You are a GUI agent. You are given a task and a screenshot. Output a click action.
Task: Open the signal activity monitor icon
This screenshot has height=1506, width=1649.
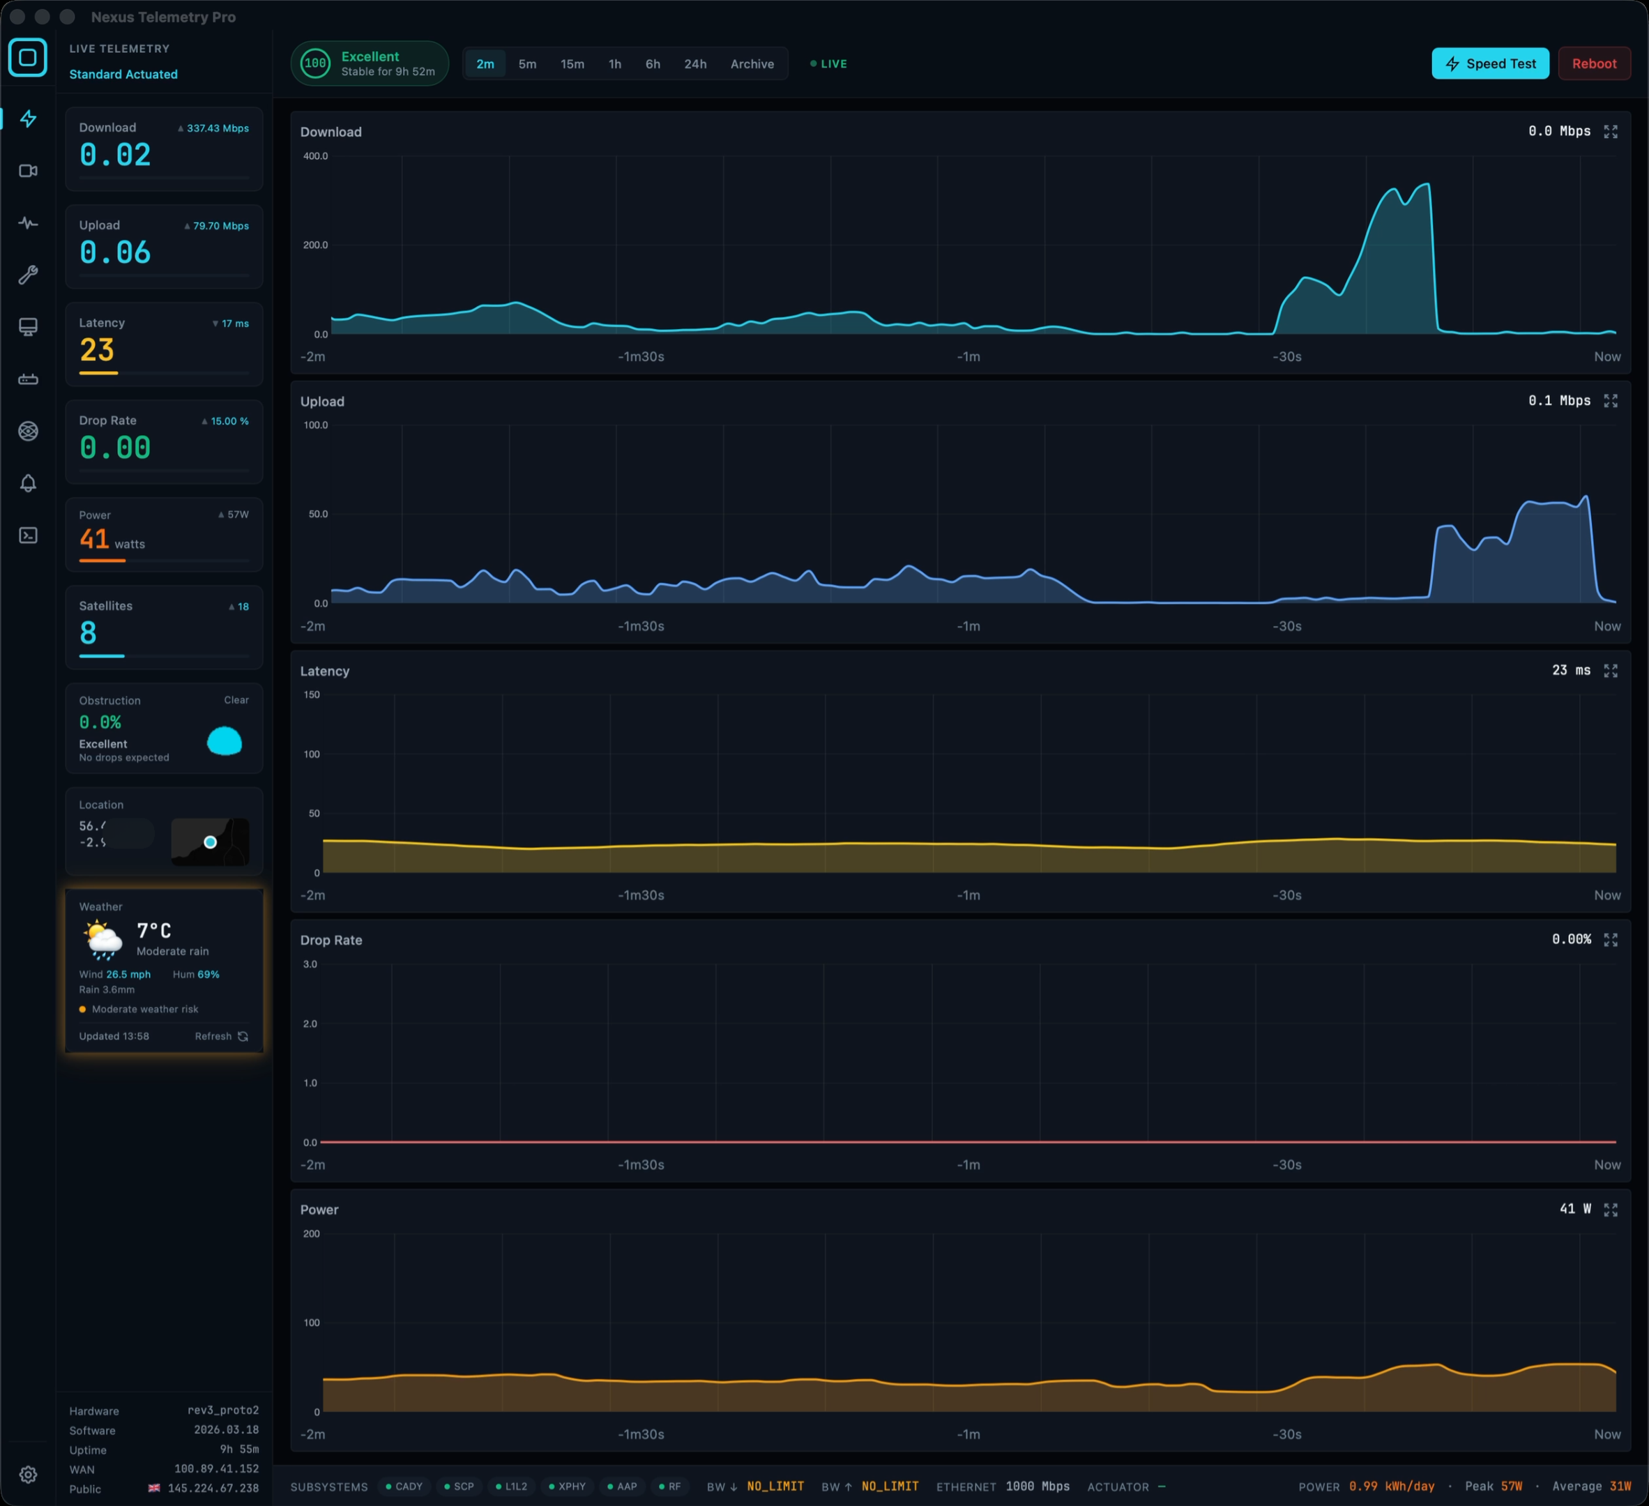click(x=29, y=222)
